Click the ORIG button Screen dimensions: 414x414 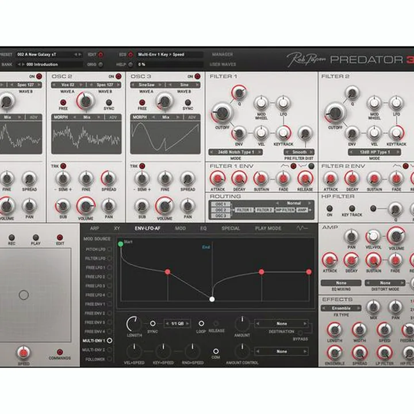101,64
